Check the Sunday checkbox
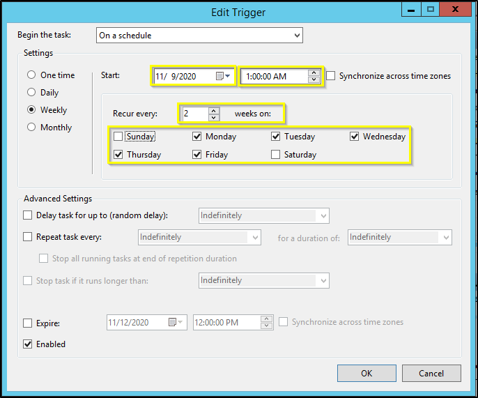Viewport: 478px width, 398px height. coord(118,137)
